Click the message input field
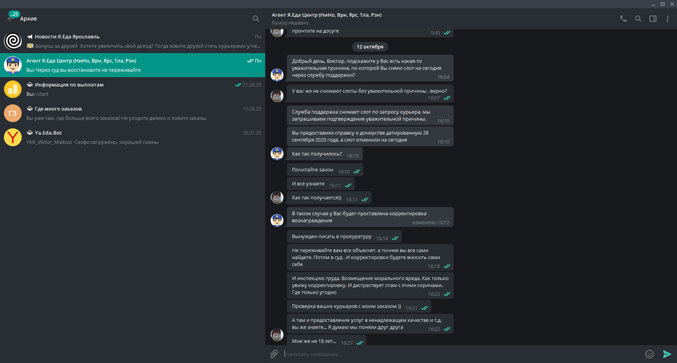Image resolution: width=677 pixels, height=363 pixels. 461,354
